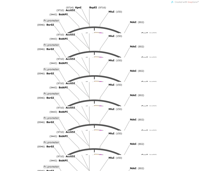Select the bottommost Pc promoter label
200x171 pixels.
(51, 167)
